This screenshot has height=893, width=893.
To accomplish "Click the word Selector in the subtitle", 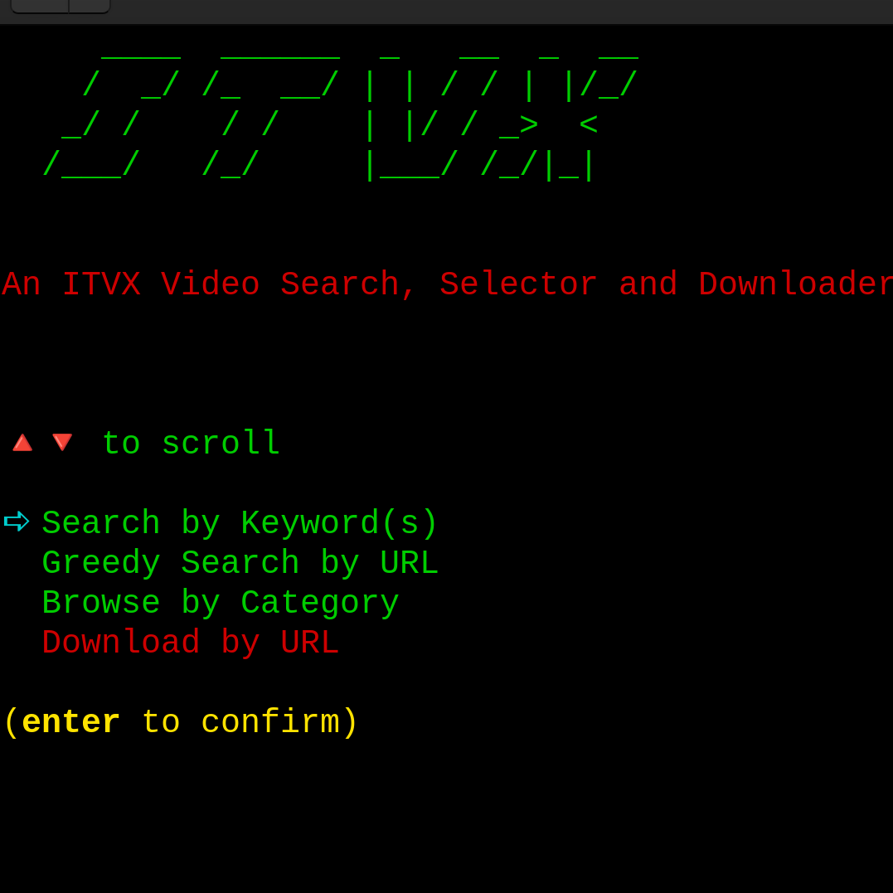I will pyautogui.click(x=518, y=284).
